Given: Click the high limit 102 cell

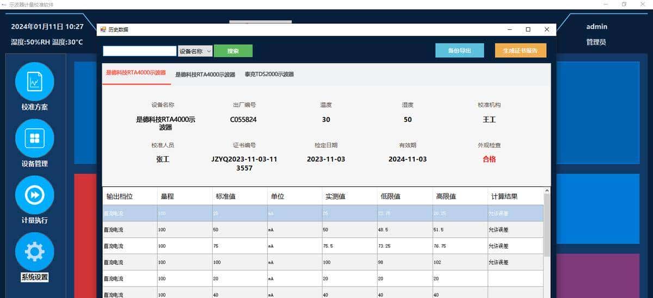Looking at the screenshot, I should pos(460,262).
